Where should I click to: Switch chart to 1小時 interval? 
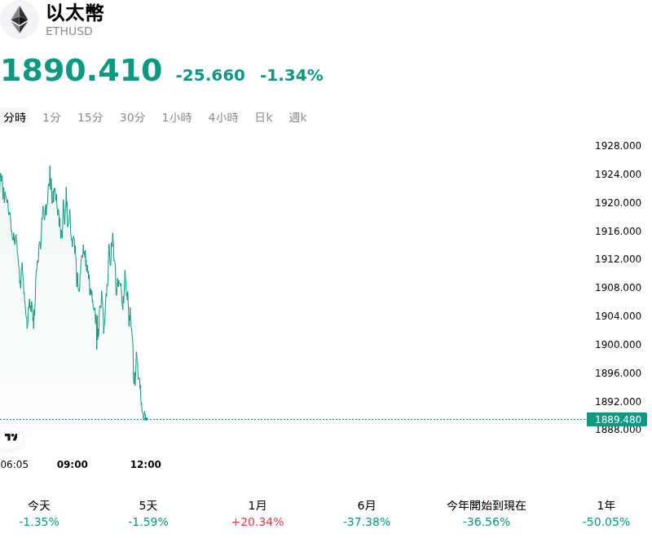(177, 117)
